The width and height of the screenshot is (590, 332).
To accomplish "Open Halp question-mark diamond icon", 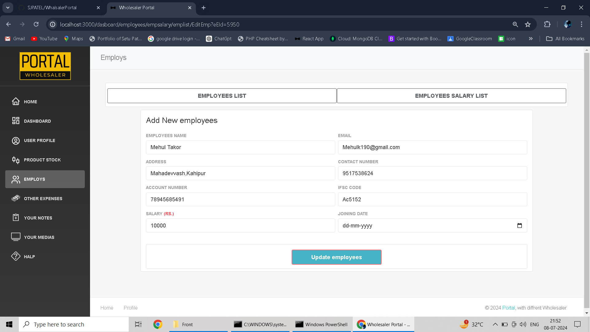I will 16,256.
